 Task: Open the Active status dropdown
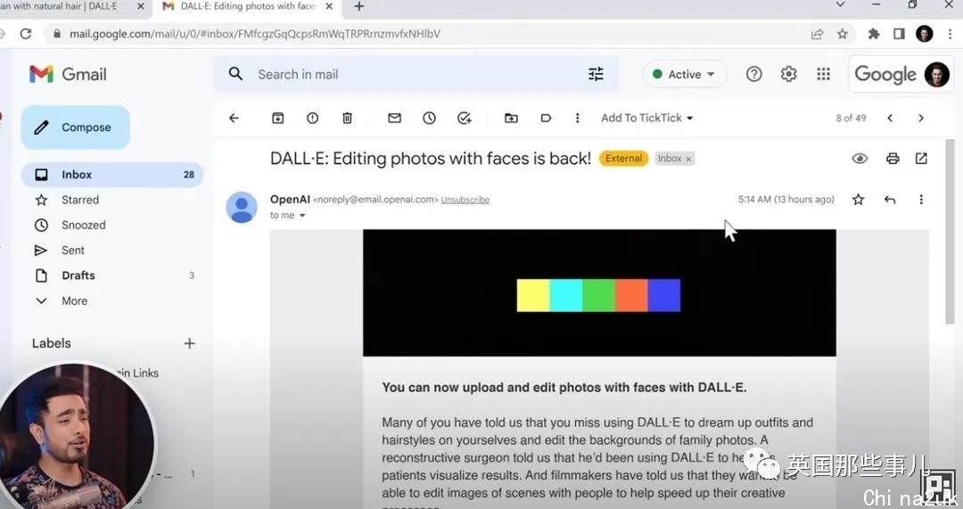[684, 74]
